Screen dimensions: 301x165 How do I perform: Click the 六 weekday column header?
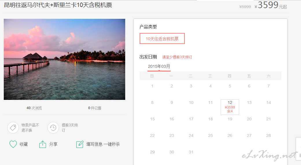269,76
